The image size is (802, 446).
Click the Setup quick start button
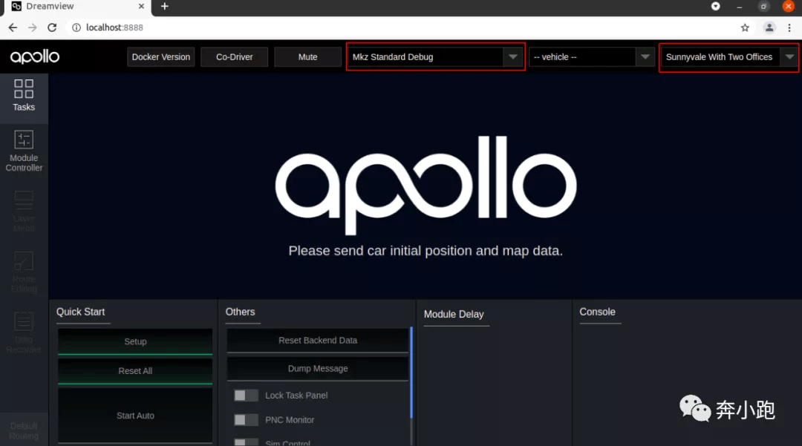pyautogui.click(x=135, y=341)
